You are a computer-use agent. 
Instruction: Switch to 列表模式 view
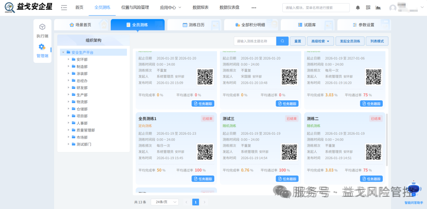pyautogui.click(x=377, y=41)
